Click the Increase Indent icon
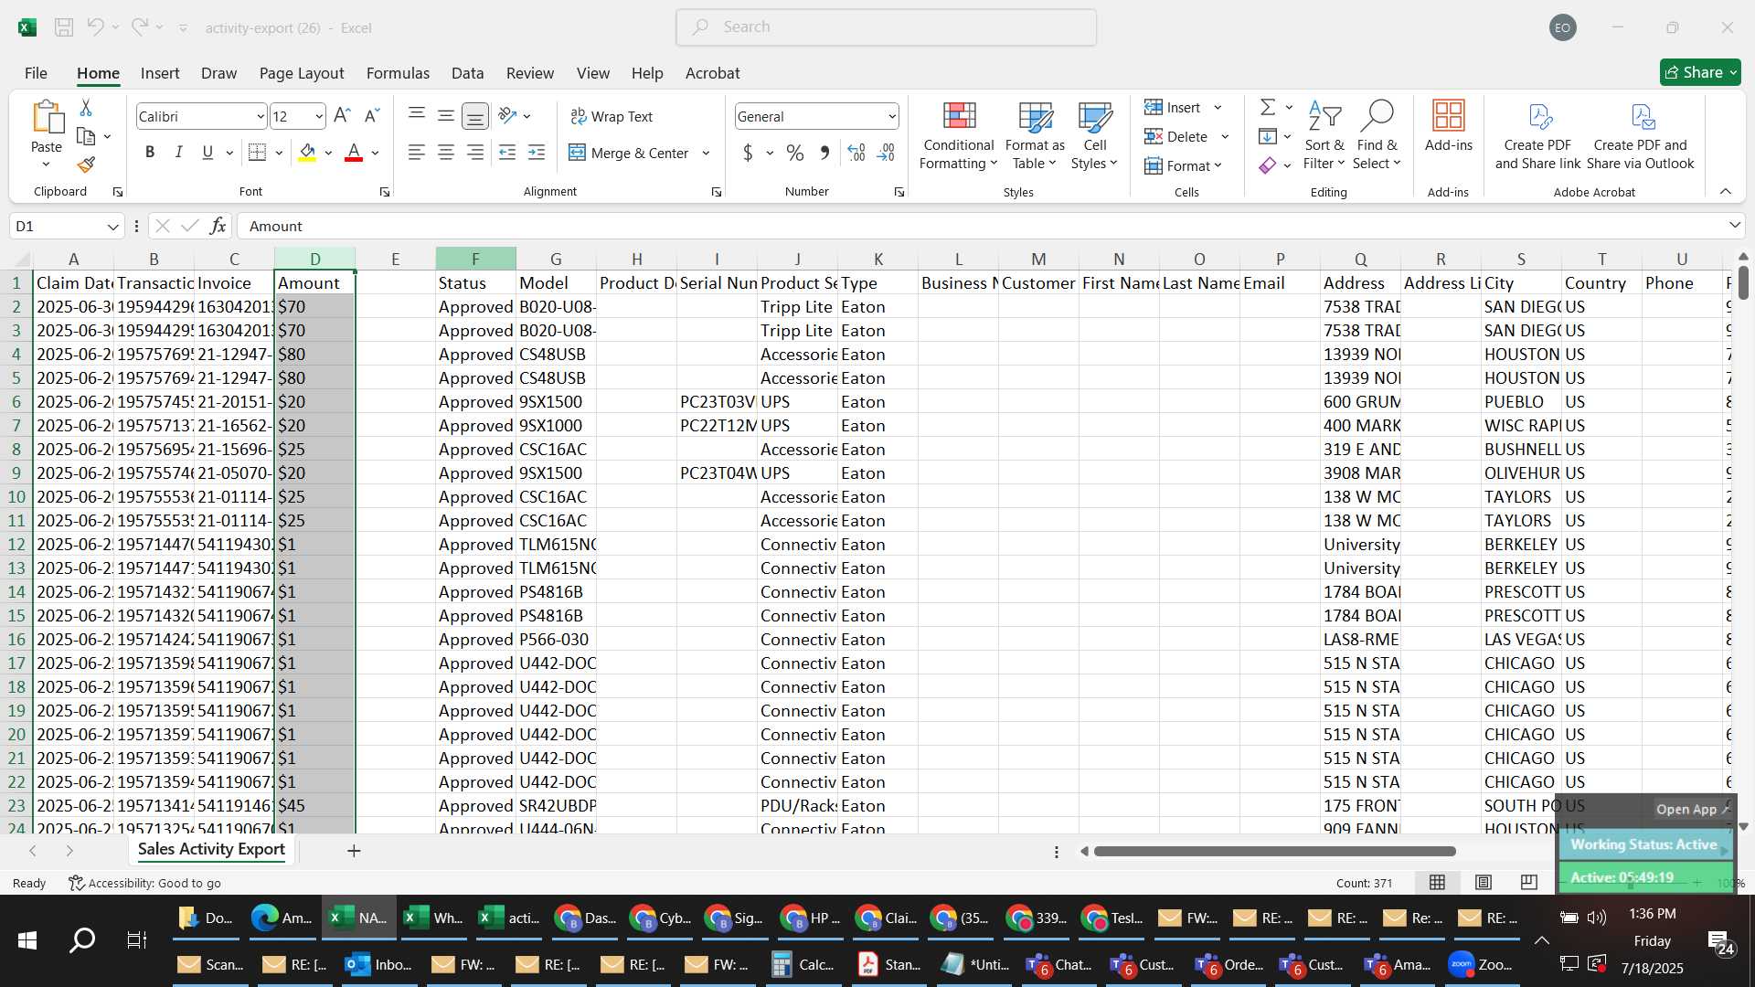This screenshot has width=1755, height=987. click(x=537, y=153)
